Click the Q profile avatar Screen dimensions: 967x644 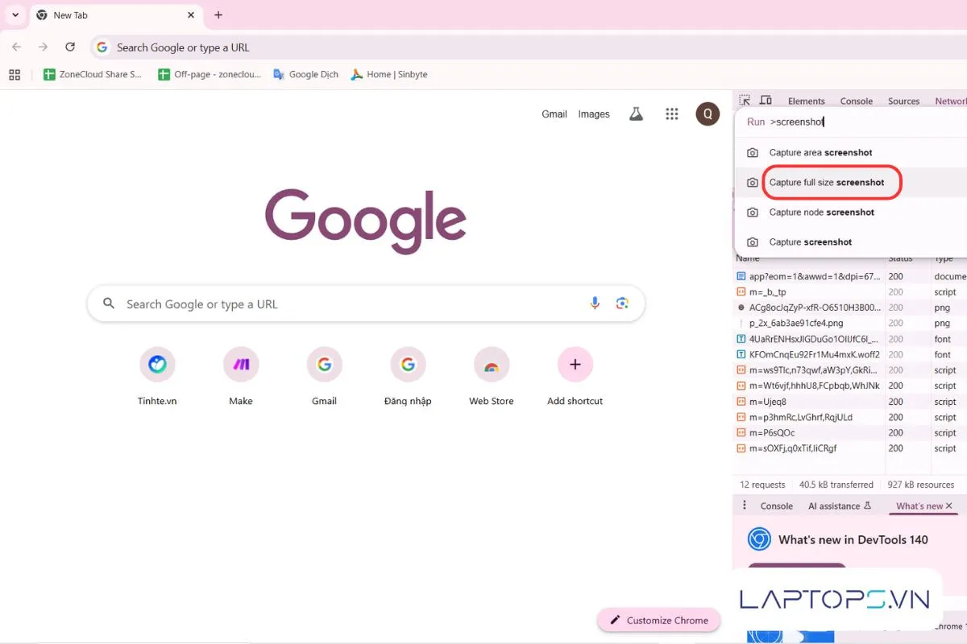[x=708, y=114]
